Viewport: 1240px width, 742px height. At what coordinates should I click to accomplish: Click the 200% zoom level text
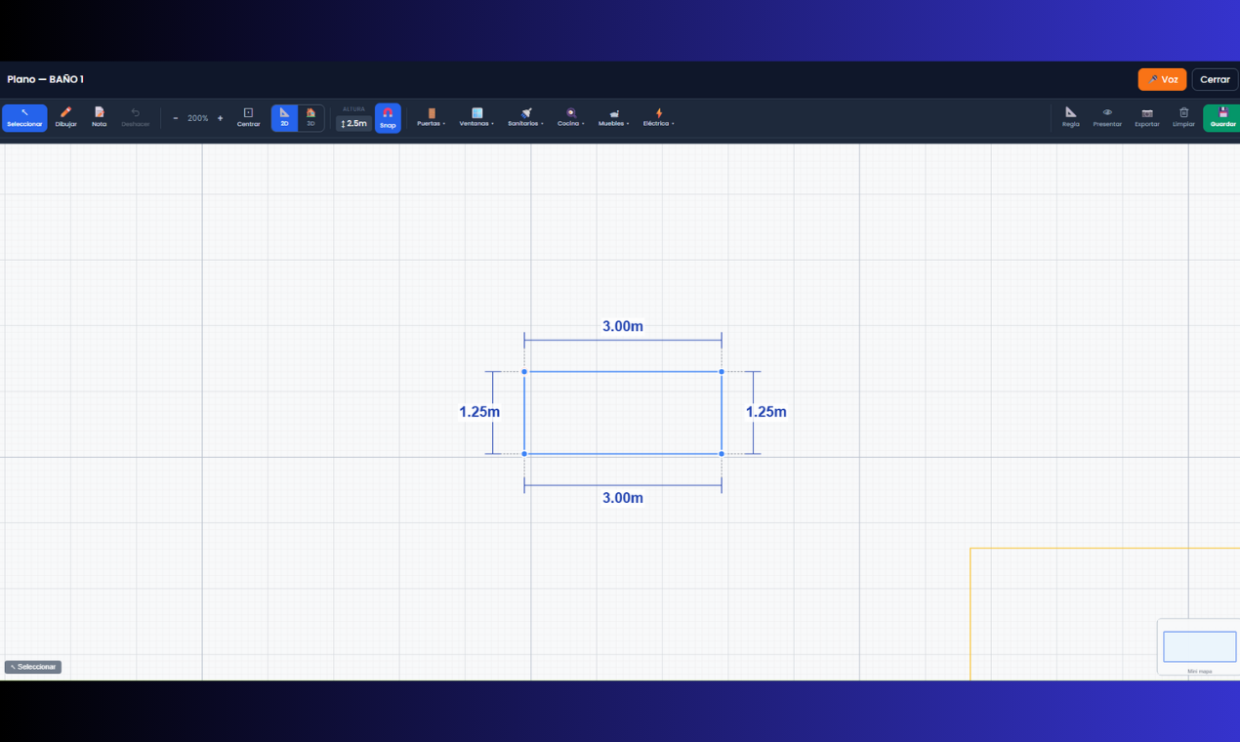pyautogui.click(x=198, y=118)
